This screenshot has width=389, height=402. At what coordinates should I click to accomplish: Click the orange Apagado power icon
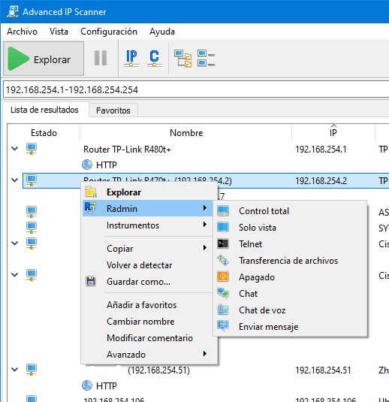pyautogui.click(x=223, y=277)
